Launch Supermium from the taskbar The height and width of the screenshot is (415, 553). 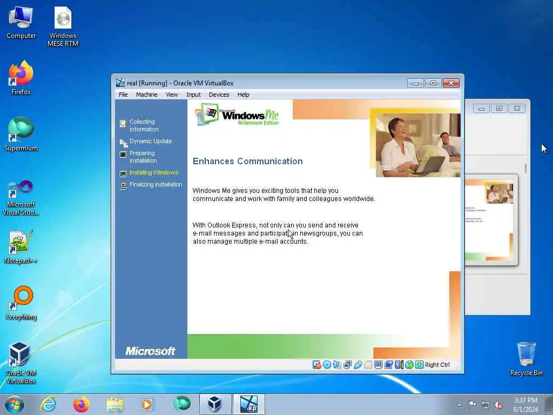click(x=181, y=404)
